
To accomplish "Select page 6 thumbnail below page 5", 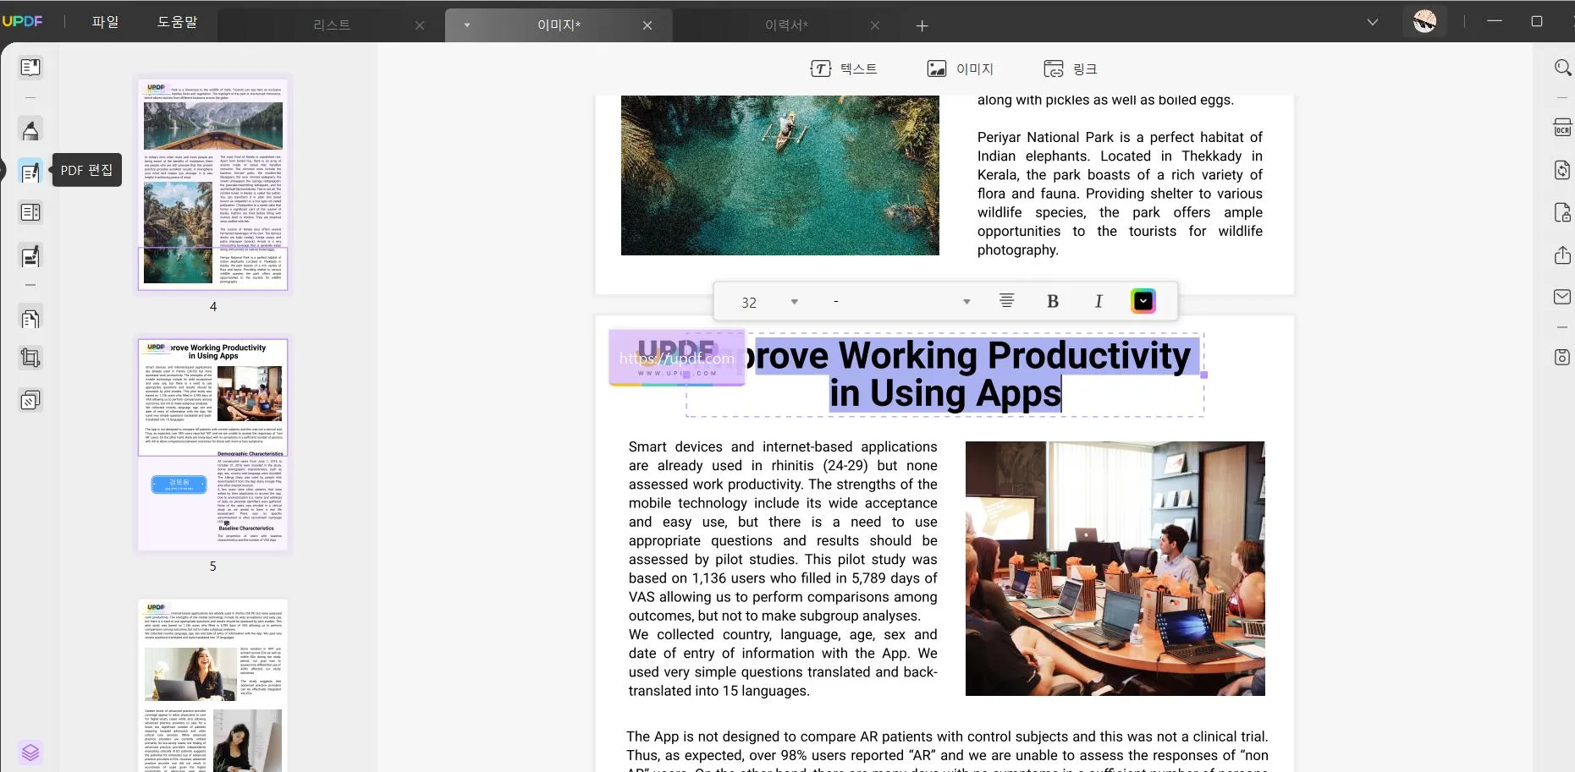I will point(213,686).
